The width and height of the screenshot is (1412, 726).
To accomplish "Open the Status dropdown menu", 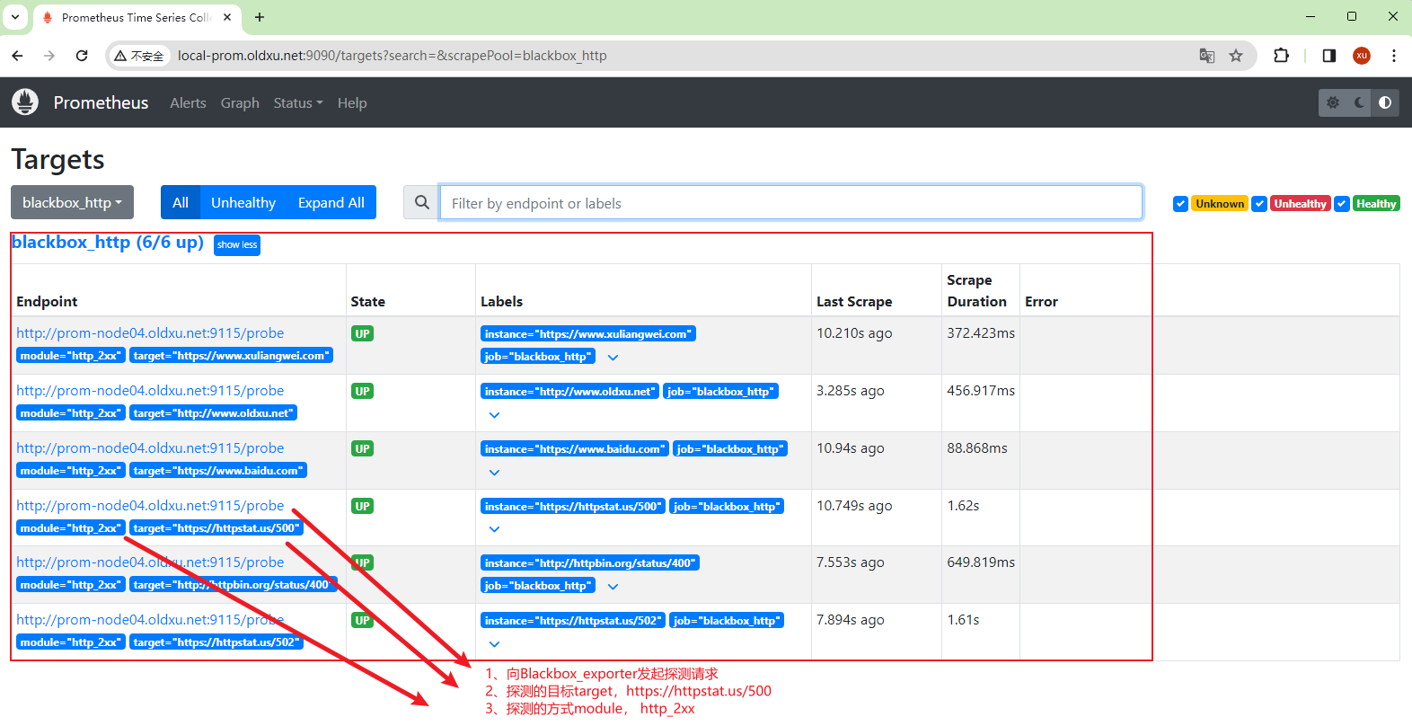I will coord(298,102).
